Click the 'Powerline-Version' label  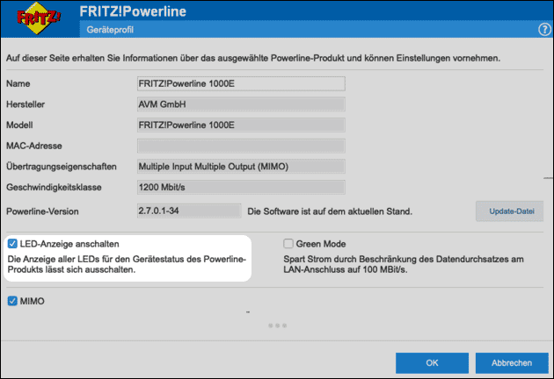[42, 211]
